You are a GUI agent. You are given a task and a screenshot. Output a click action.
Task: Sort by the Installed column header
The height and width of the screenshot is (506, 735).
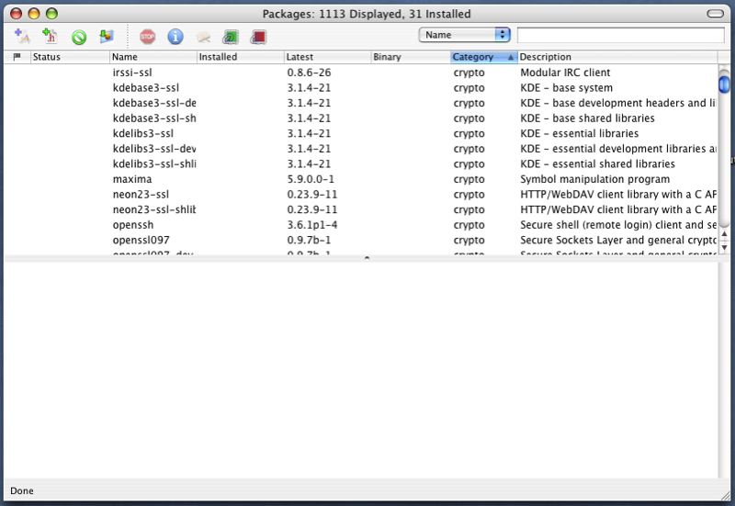tap(241, 57)
